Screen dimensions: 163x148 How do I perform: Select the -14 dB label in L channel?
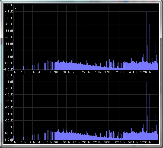pyautogui.click(x=9, y=11)
